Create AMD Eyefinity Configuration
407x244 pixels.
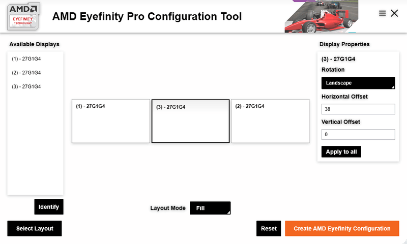click(342, 229)
